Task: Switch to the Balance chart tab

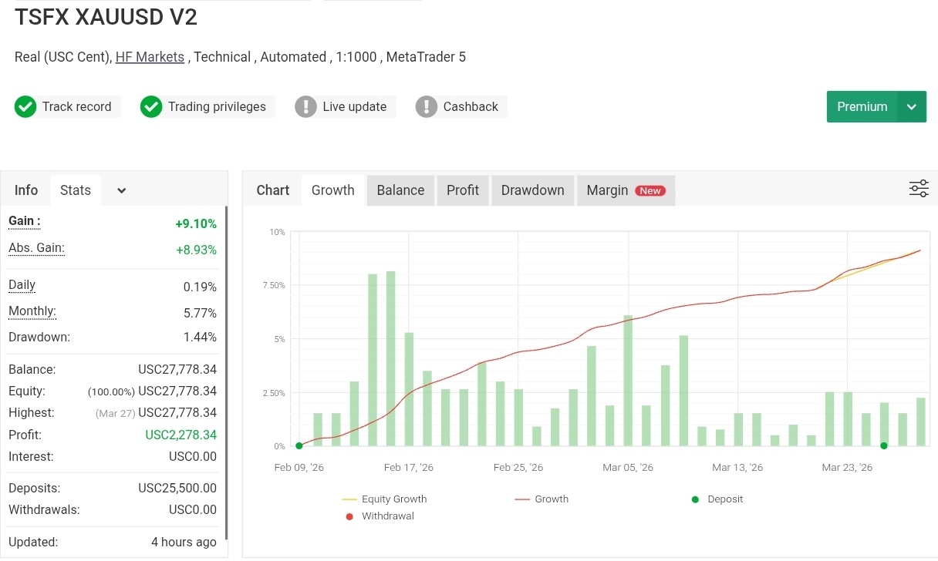Action: [400, 190]
